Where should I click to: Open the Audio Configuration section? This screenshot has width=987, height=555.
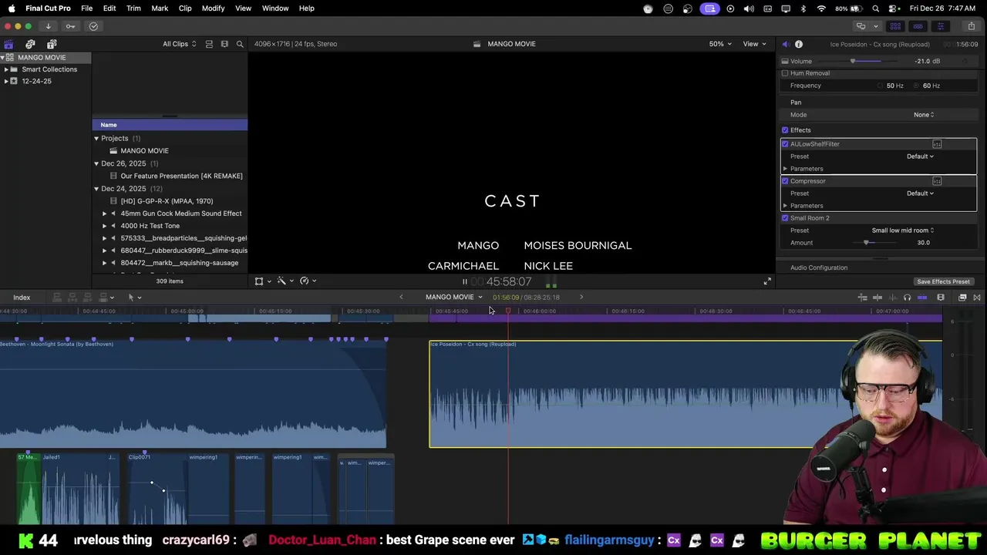pyautogui.click(x=819, y=267)
